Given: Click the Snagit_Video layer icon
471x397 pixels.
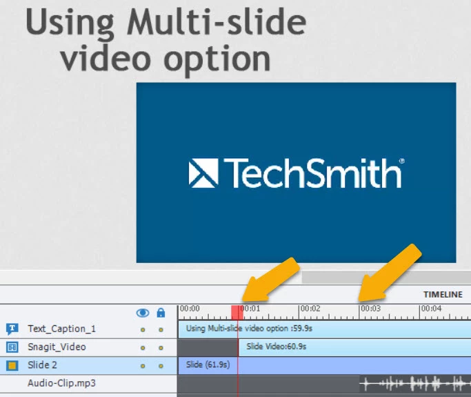Looking at the screenshot, I should (x=12, y=347).
